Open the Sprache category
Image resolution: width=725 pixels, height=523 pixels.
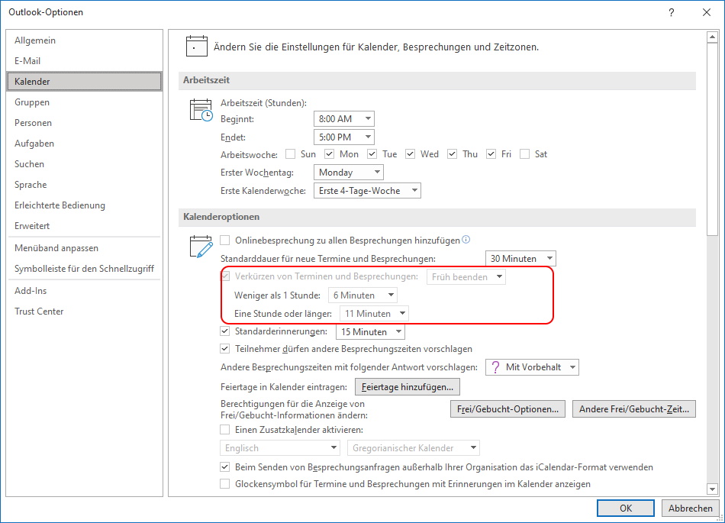84,185
